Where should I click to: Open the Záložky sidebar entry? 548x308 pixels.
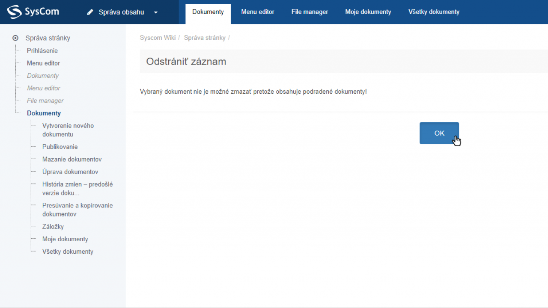[53, 226]
